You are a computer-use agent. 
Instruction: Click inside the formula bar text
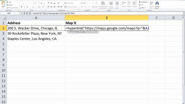coord(53,13)
